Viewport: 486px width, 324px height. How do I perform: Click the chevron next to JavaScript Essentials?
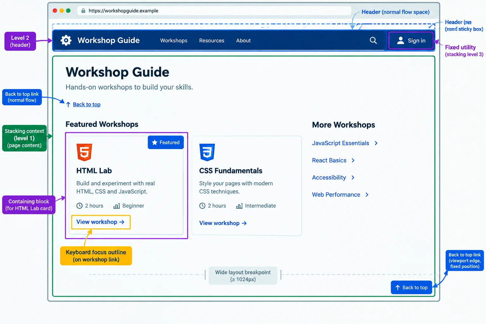coord(376,143)
